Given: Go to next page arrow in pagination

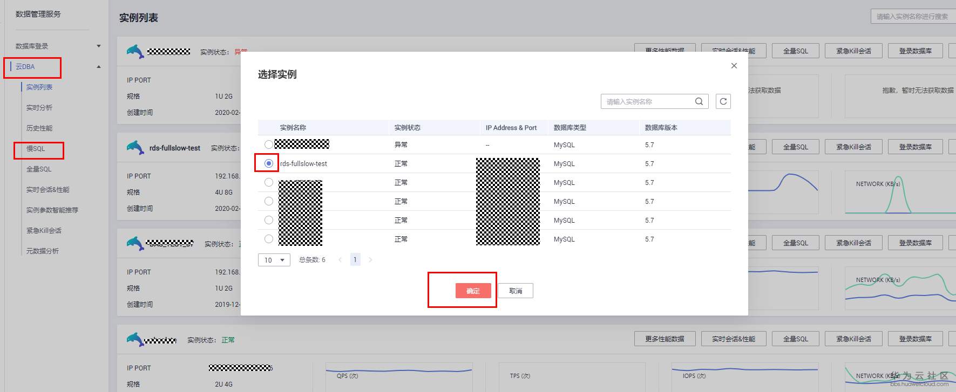Looking at the screenshot, I should coord(370,260).
